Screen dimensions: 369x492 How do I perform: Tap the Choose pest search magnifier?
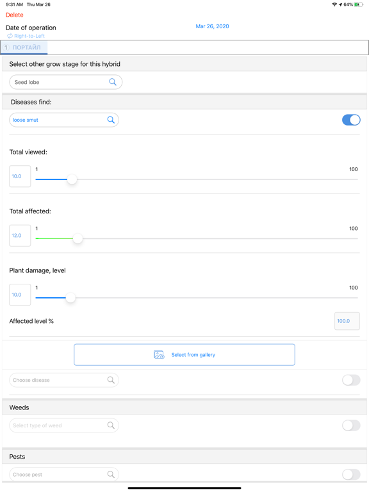point(111,474)
